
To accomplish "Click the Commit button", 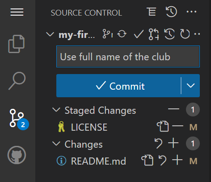I will click(118, 86).
